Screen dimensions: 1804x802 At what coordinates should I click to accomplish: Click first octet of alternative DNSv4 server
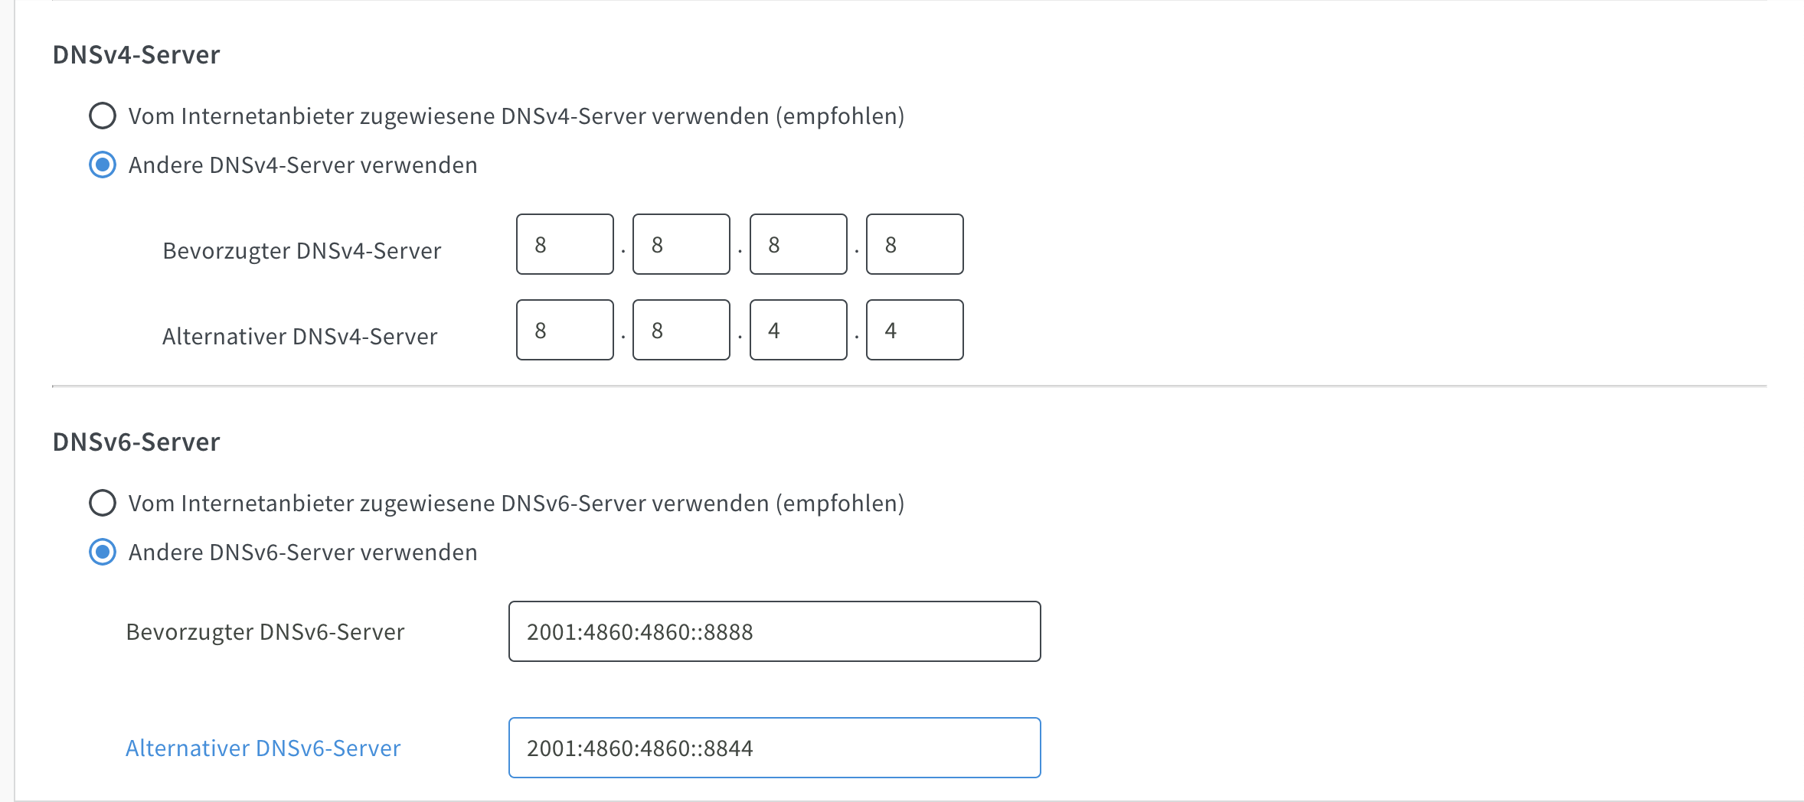(565, 330)
